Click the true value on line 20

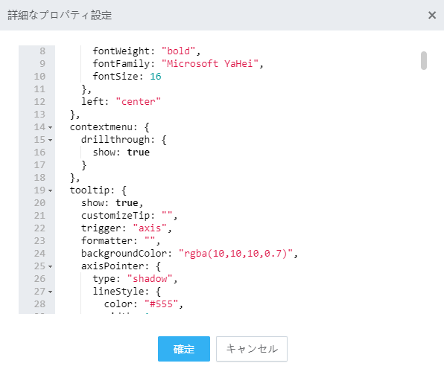click(127, 203)
